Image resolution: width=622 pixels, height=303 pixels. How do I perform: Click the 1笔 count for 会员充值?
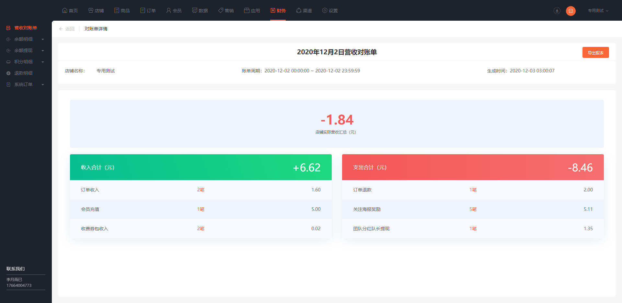[x=201, y=209]
